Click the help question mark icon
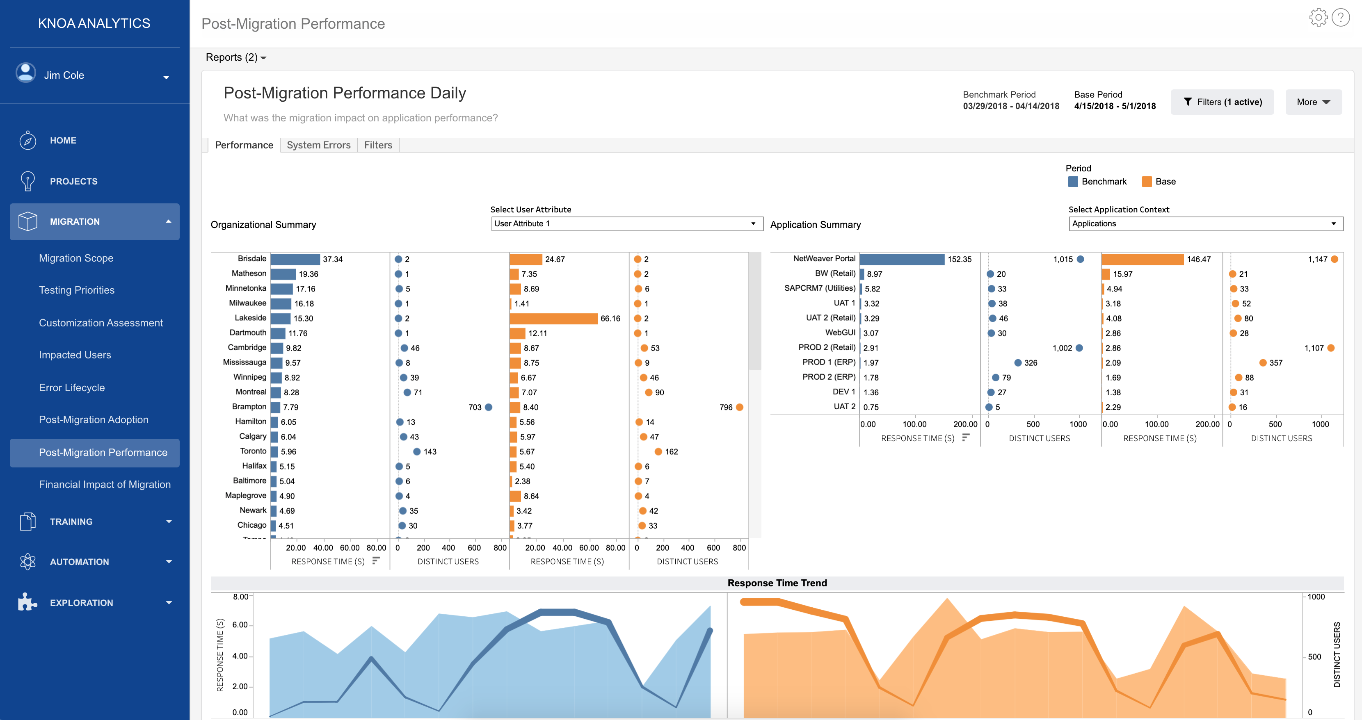Viewport: 1362px width, 720px height. click(1341, 18)
